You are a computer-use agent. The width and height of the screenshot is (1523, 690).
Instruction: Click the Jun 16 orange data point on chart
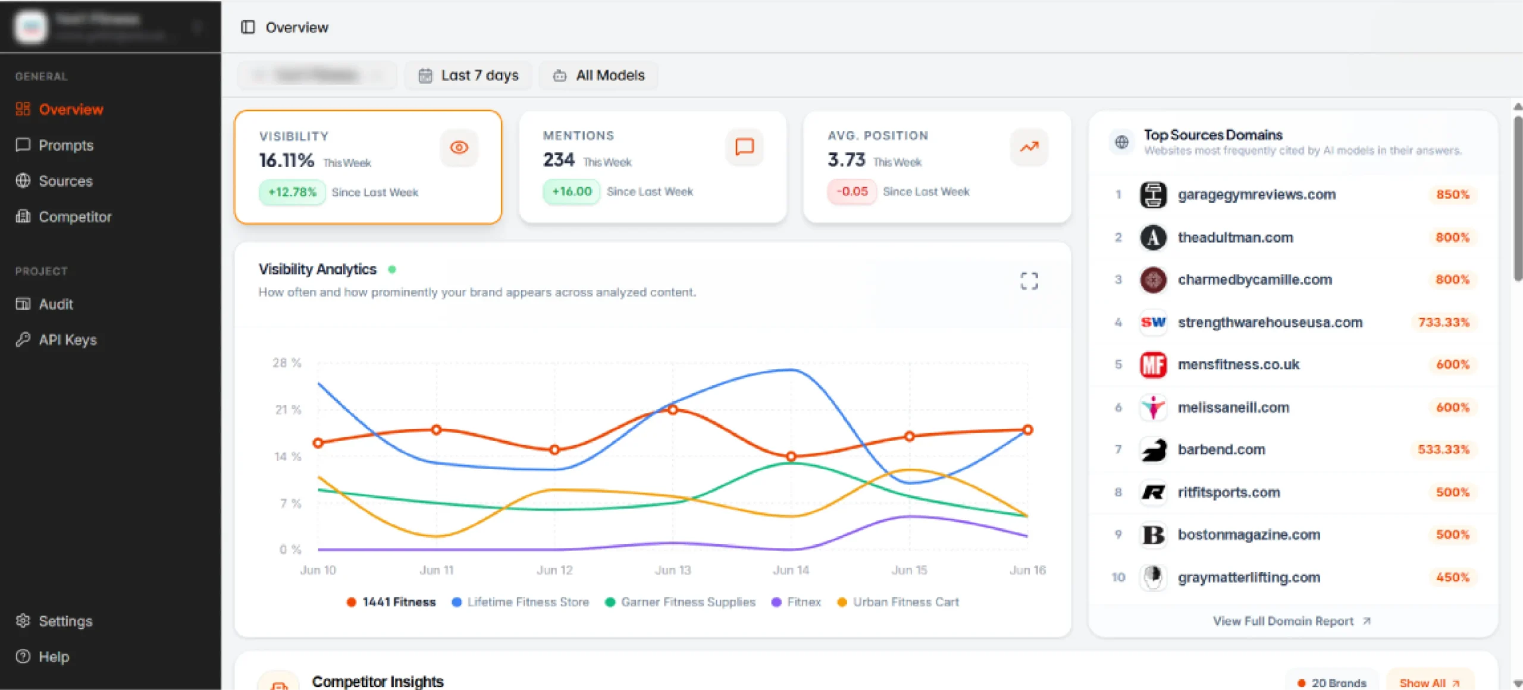[1027, 429]
